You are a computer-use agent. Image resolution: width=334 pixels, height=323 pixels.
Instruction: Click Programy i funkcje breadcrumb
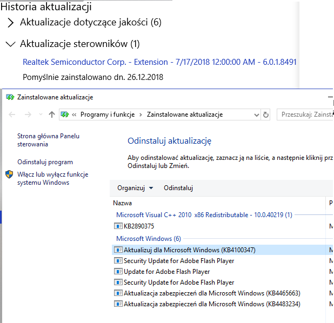(x=108, y=115)
